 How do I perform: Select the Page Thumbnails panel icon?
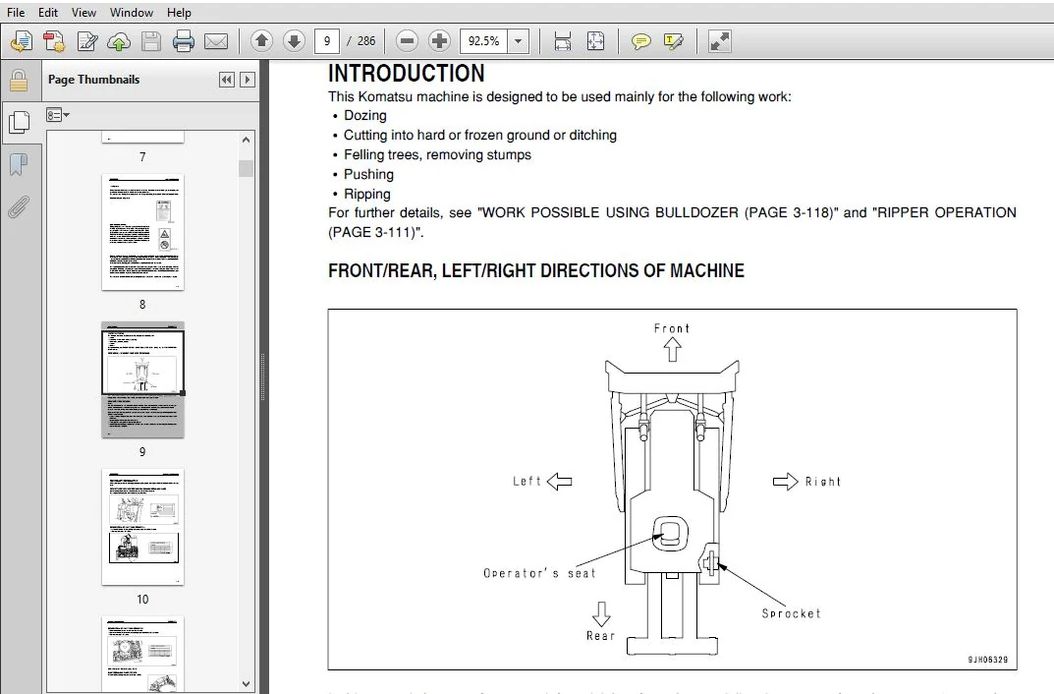point(20,123)
